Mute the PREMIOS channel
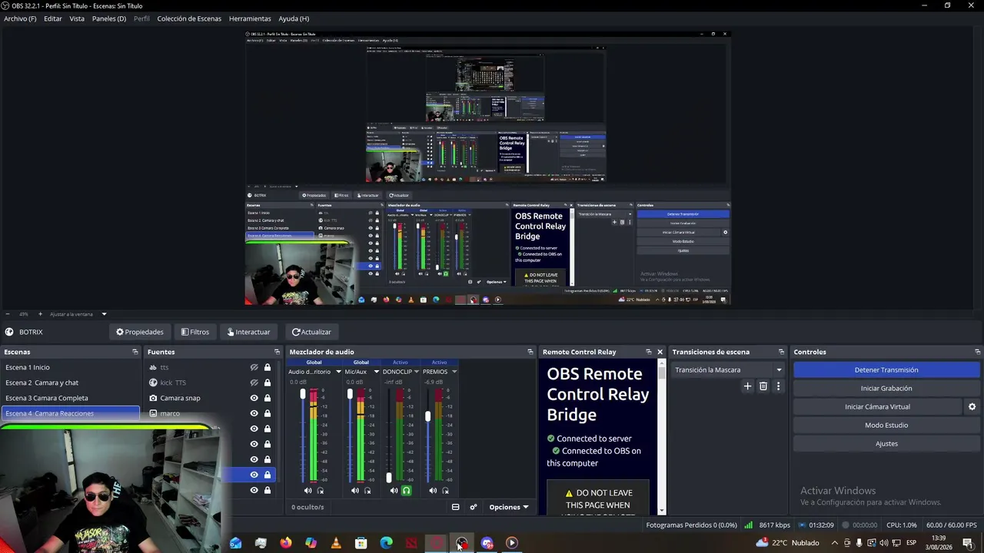 click(433, 491)
